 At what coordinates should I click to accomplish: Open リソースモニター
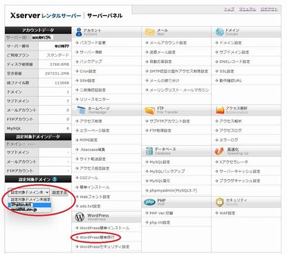click(95, 100)
